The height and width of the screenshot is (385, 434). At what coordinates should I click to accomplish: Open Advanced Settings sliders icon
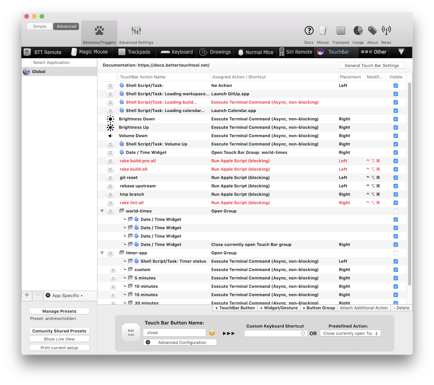pyautogui.click(x=136, y=31)
